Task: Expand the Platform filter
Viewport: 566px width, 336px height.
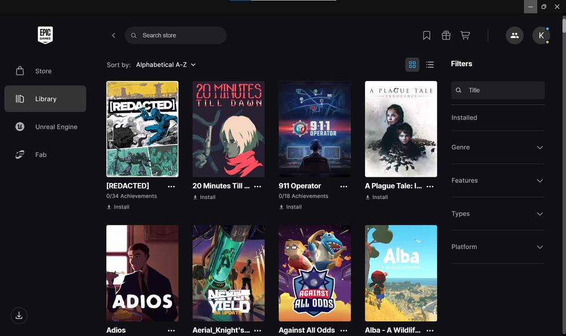Action: click(498, 247)
